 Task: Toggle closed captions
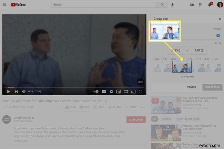click(x=104, y=92)
